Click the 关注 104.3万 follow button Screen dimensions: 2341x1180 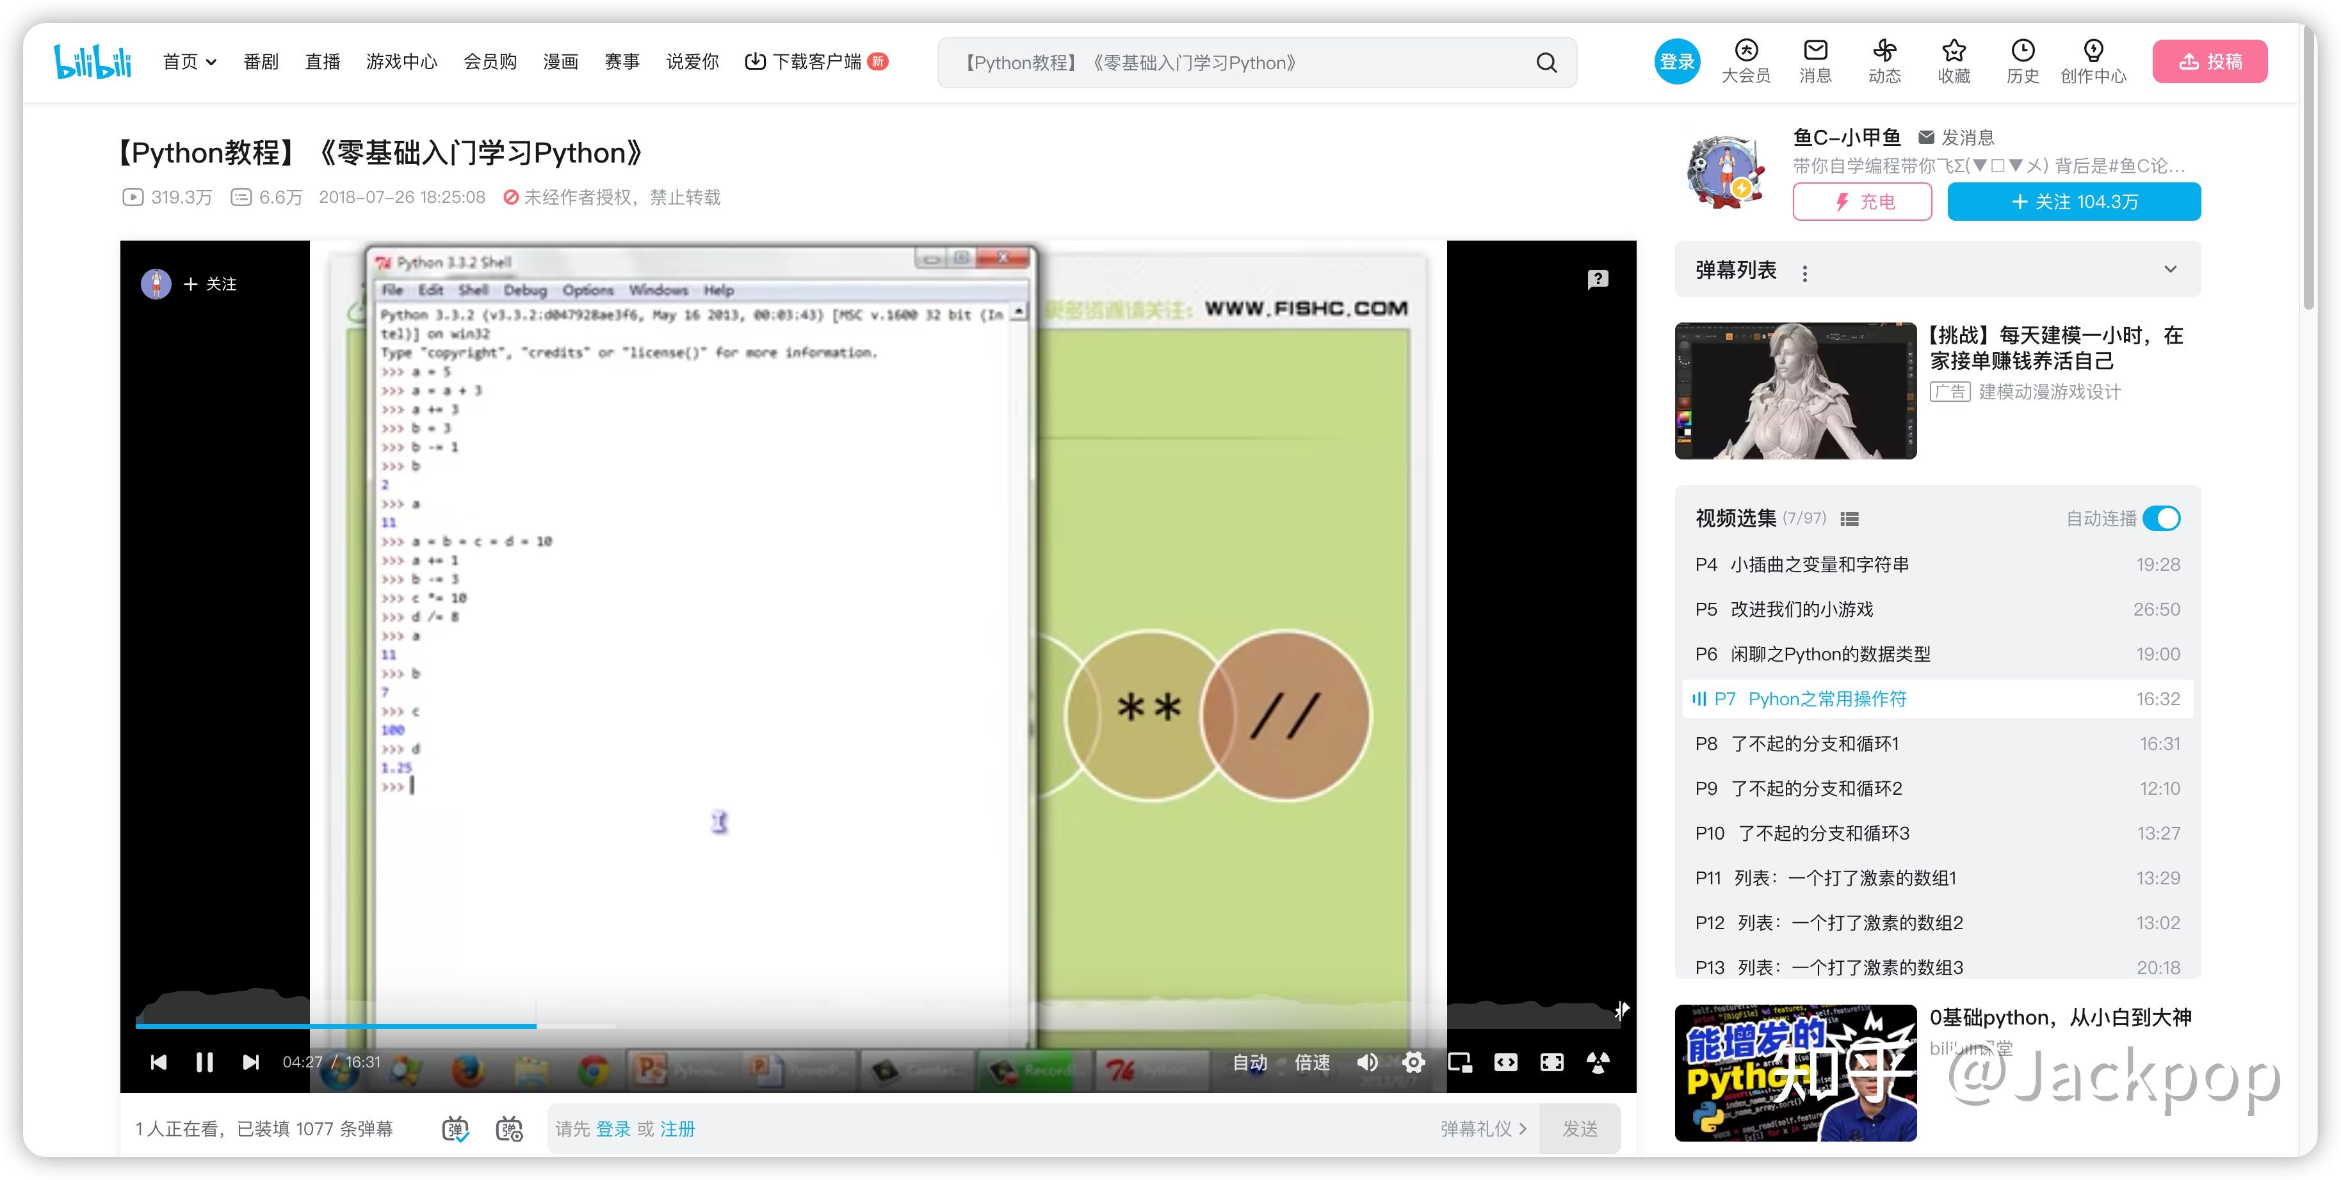[x=2073, y=202]
